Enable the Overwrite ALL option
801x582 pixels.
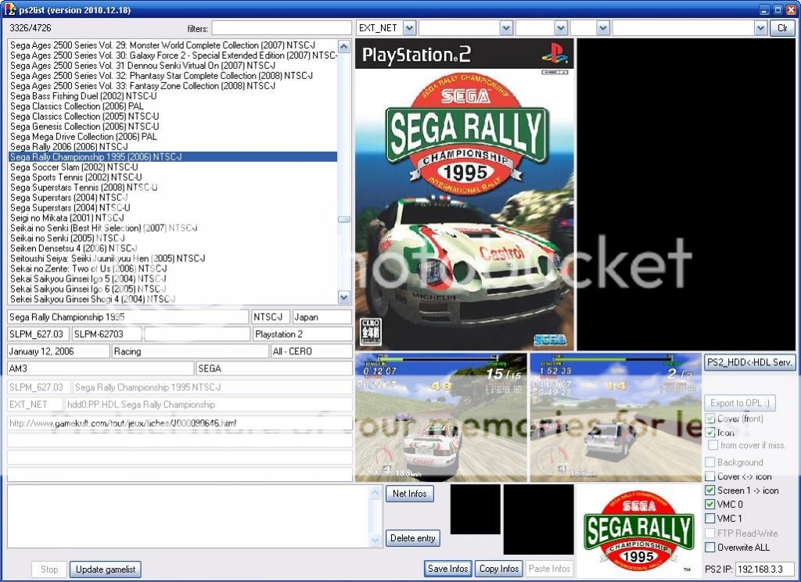tap(712, 548)
